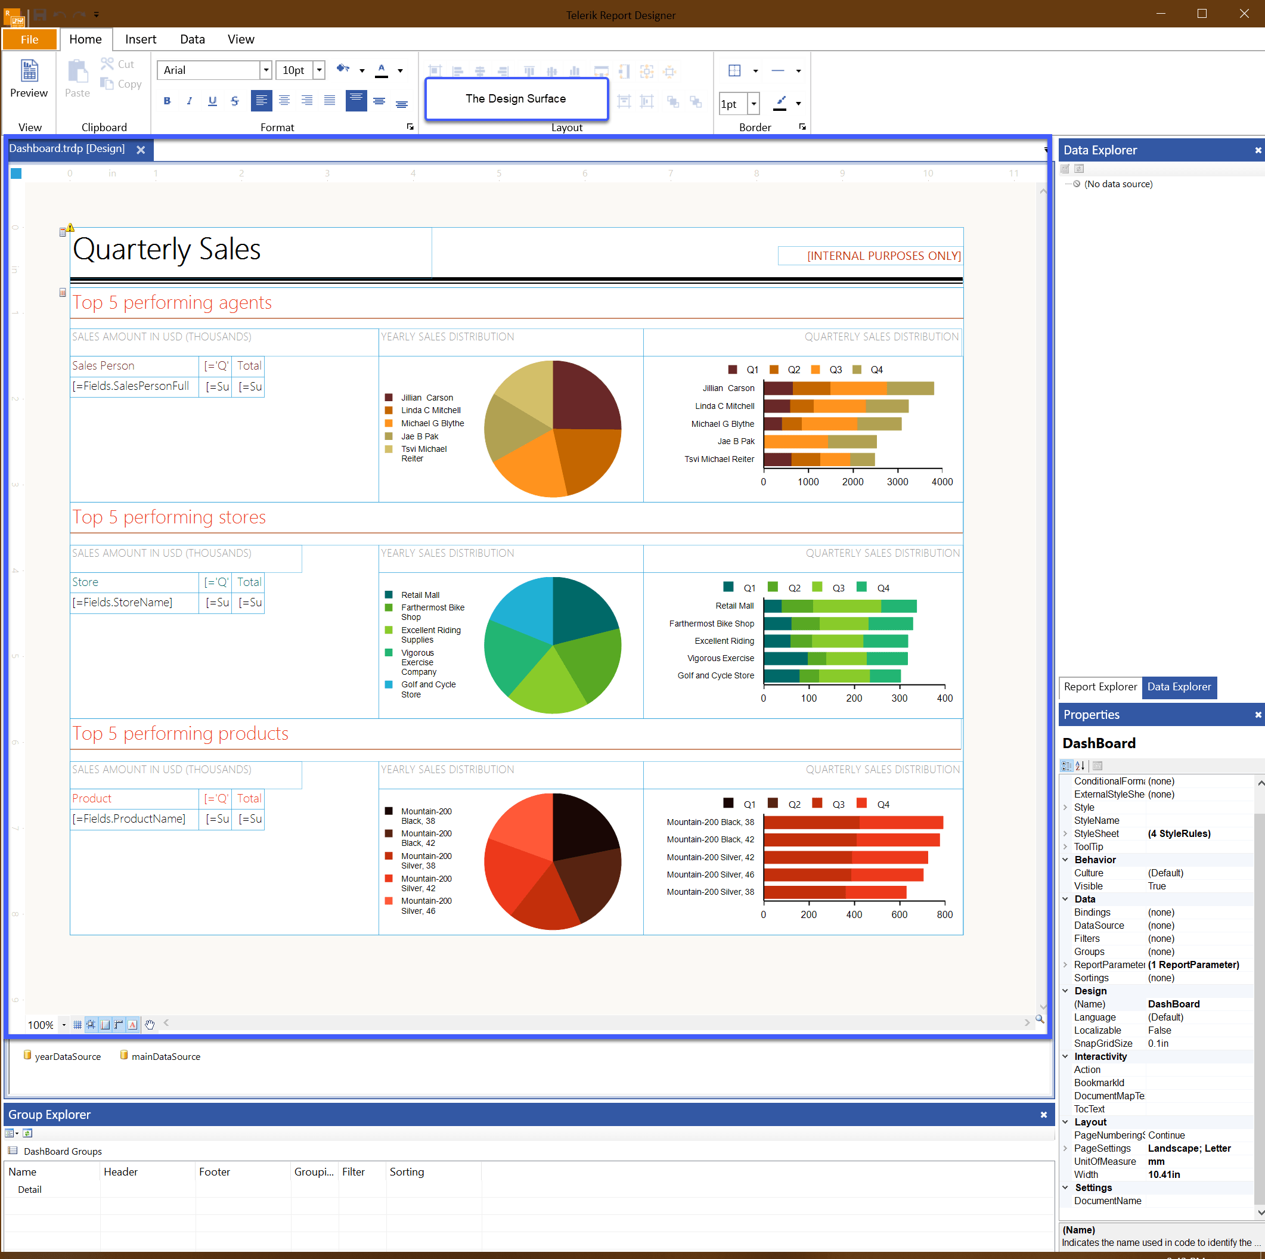Toggle italic formatting
This screenshot has width=1265, height=1259.
[189, 101]
